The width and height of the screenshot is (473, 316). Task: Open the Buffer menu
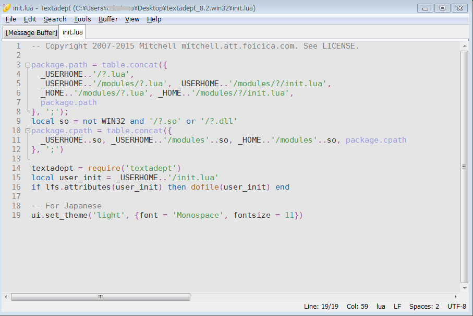108,19
